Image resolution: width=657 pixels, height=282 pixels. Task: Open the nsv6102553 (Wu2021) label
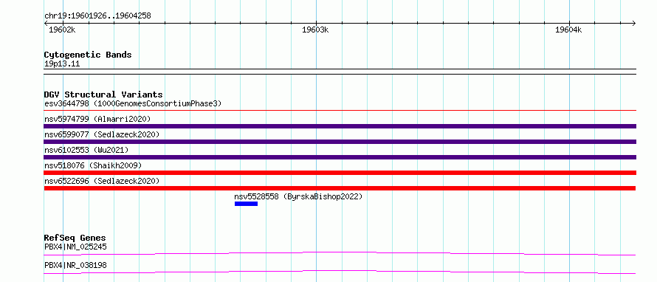click(86, 150)
